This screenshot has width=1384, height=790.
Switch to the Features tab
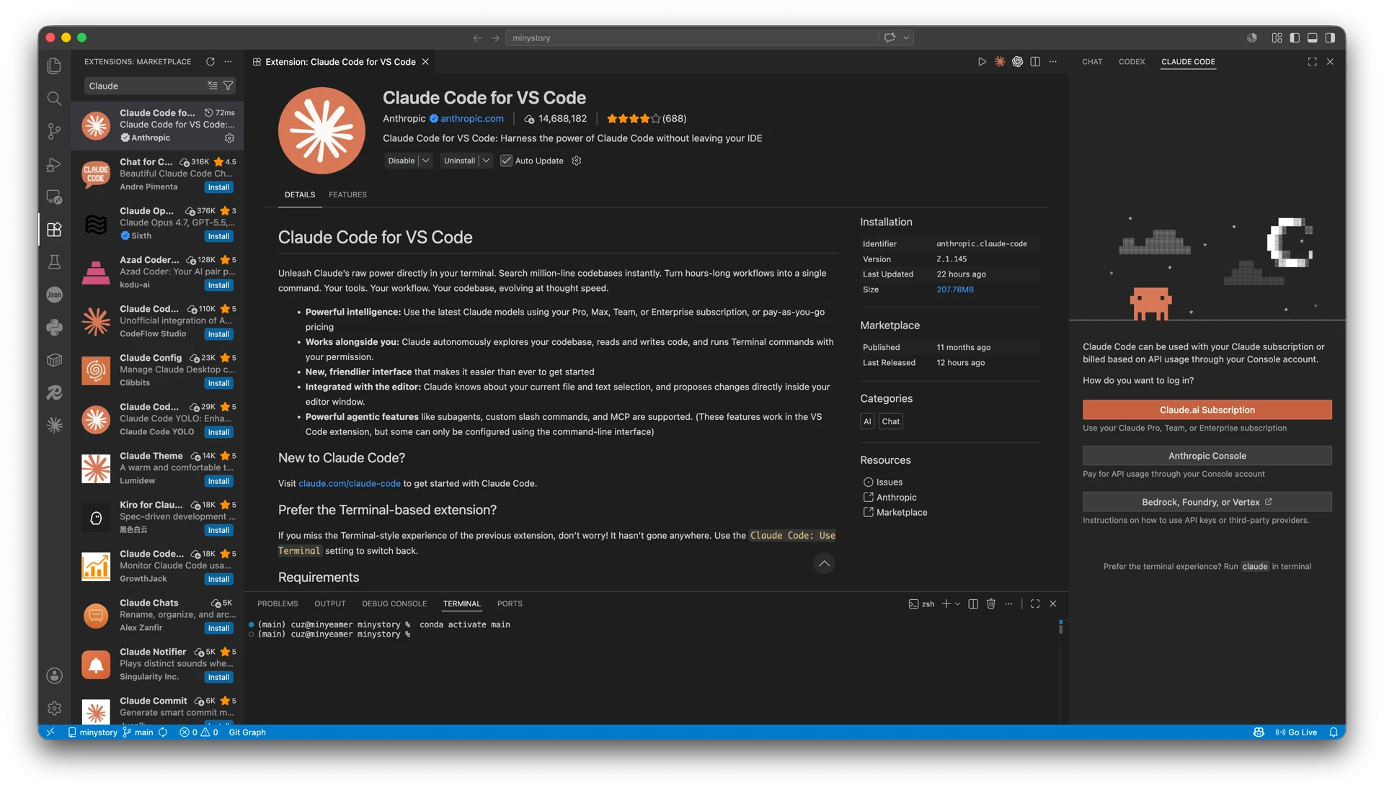[347, 195]
